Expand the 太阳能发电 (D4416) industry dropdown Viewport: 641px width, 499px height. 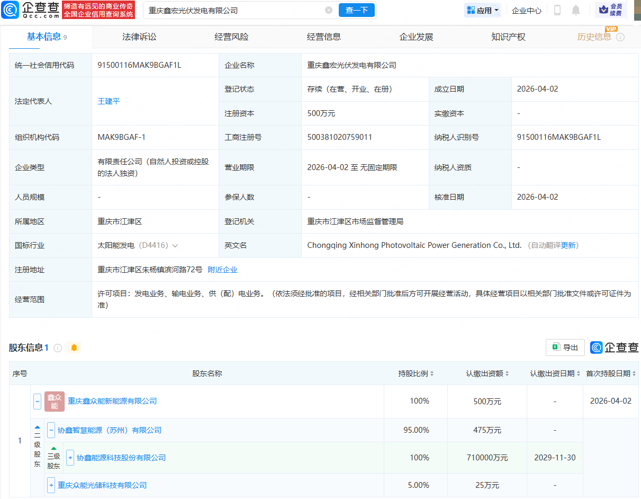coord(175,245)
